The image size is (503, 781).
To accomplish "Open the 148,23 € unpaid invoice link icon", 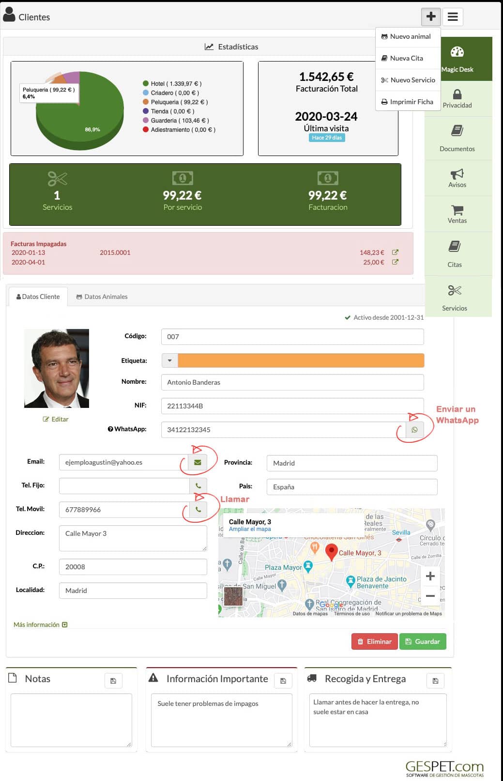I will 395,252.
